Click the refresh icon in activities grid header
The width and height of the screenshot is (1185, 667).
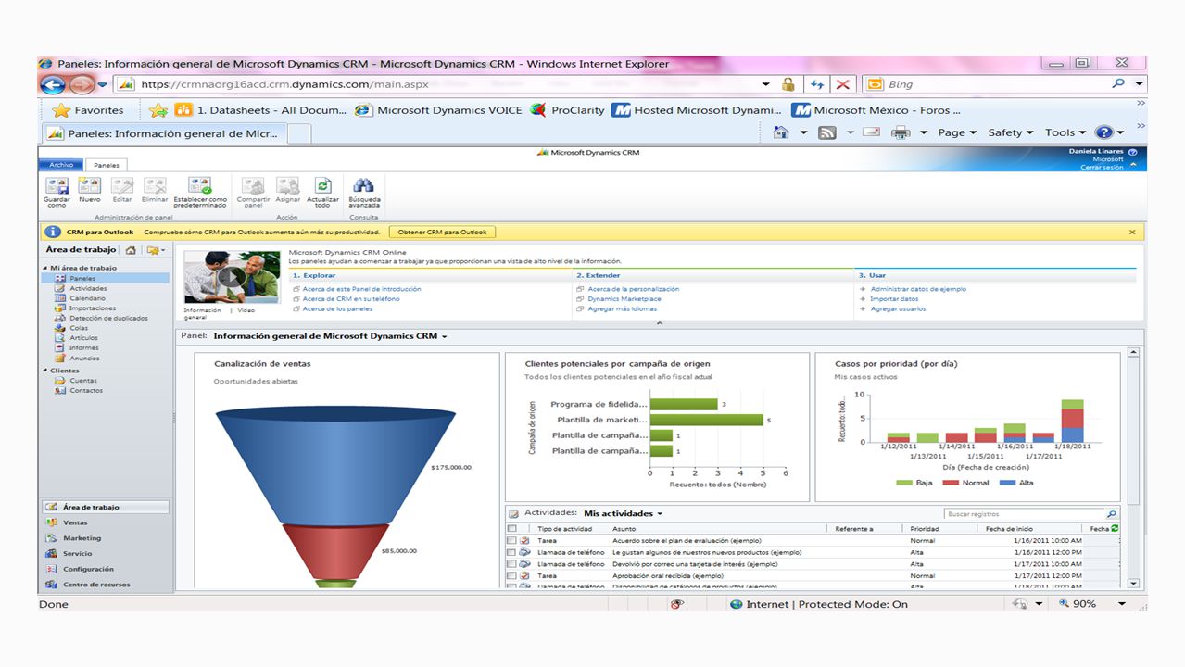click(1114, 529)
